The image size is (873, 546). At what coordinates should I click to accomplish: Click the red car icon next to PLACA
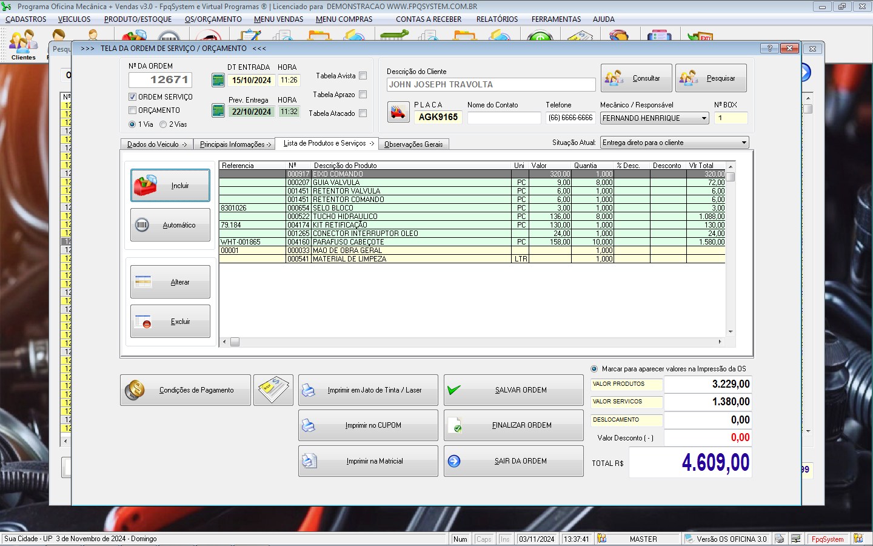(398, 112)
